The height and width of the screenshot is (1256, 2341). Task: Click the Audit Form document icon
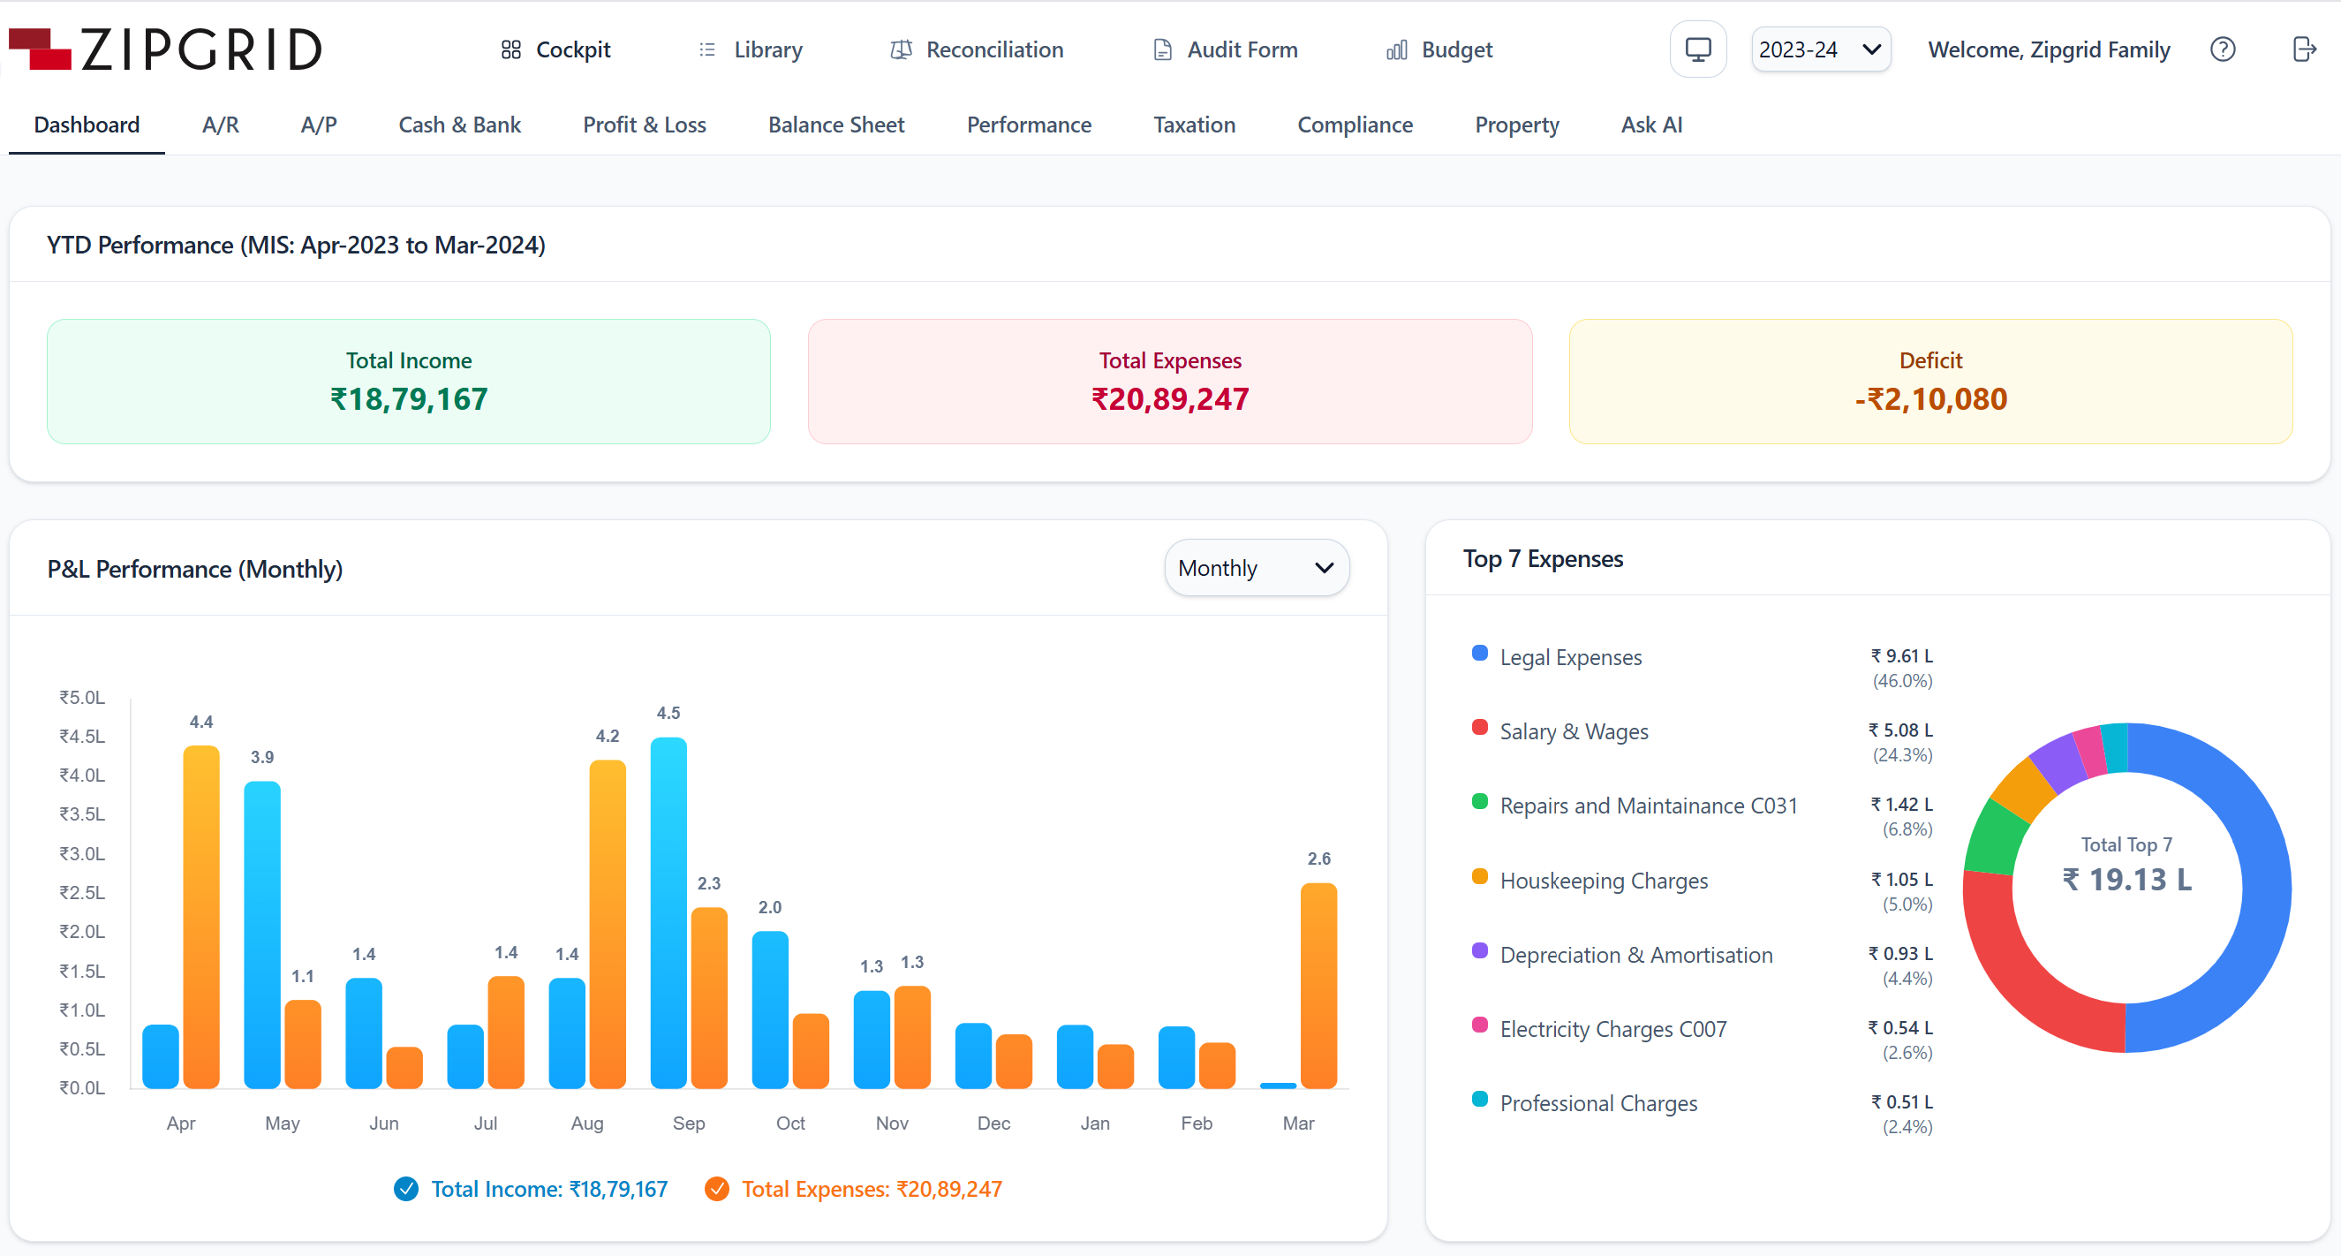(1162, 49)
